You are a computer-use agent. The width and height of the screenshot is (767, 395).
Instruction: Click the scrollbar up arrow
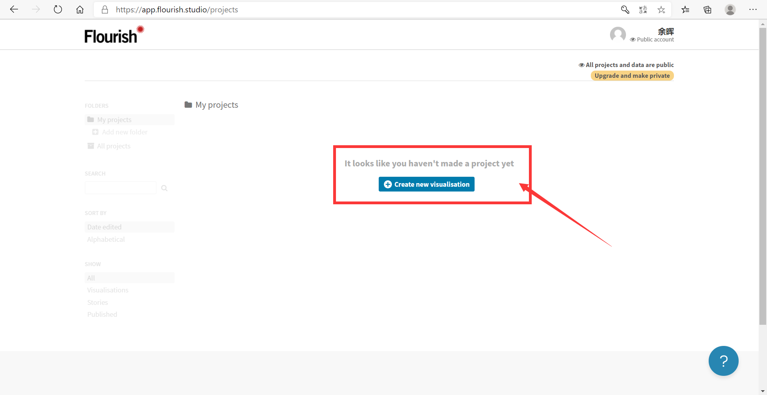click(763, 24)
